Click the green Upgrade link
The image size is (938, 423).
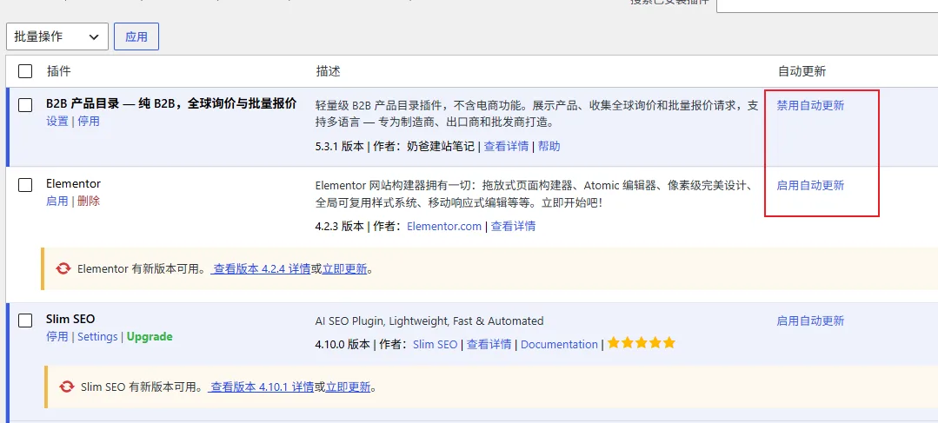(150, 337)
